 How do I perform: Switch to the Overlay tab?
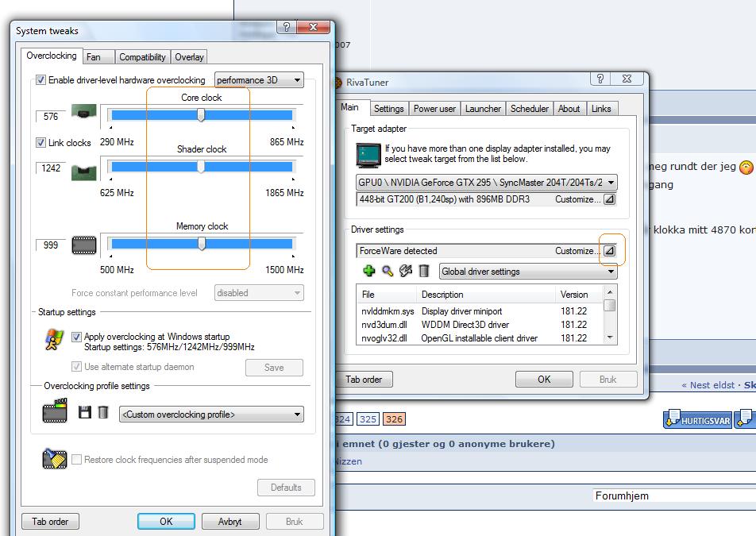(189, 57)
